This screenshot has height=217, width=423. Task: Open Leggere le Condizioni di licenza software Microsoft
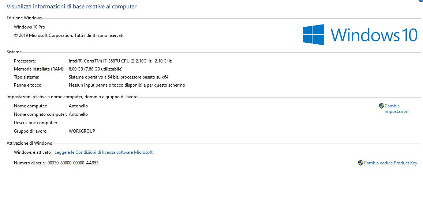[104, 152]
